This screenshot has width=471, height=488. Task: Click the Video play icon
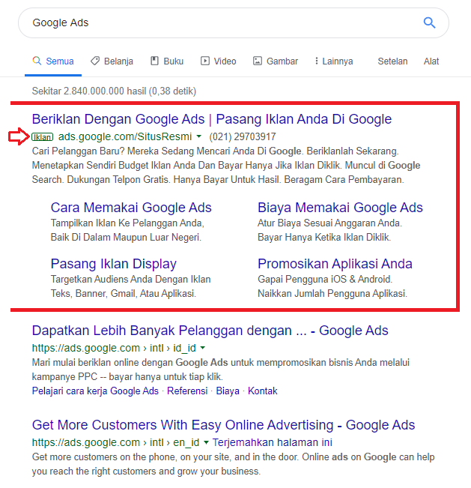[205, 61]
